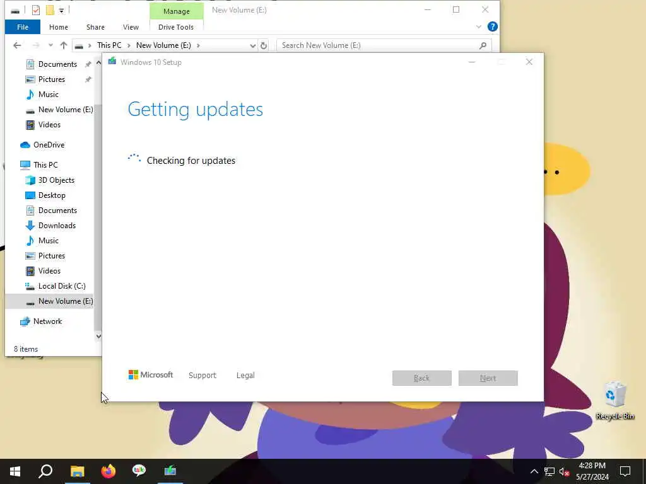Select Music under Quick access
Viewport: 646px width, 484px height.
(48, 95)
